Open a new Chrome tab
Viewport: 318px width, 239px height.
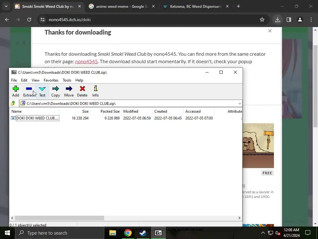pyautogui.click(x=238, y=6)
